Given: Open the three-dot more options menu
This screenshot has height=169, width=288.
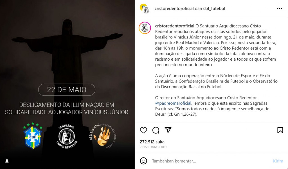Looking at the screenshot, I should pos(280,9).
